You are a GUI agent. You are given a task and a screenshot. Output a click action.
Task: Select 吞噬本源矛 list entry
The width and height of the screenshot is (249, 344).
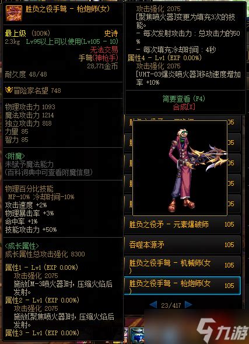(182, 245)
